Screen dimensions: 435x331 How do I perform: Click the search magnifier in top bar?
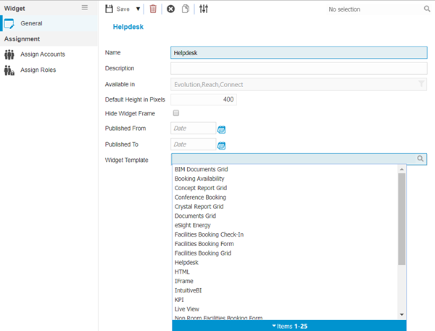(x=427, y=9)
